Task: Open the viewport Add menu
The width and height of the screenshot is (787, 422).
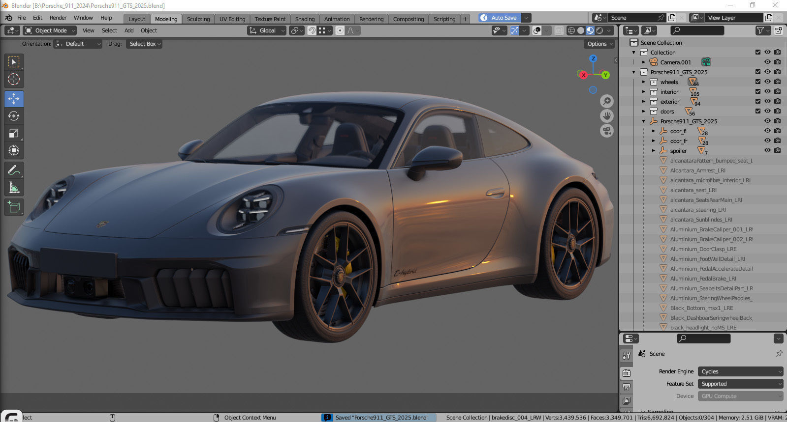Action: 129,30
